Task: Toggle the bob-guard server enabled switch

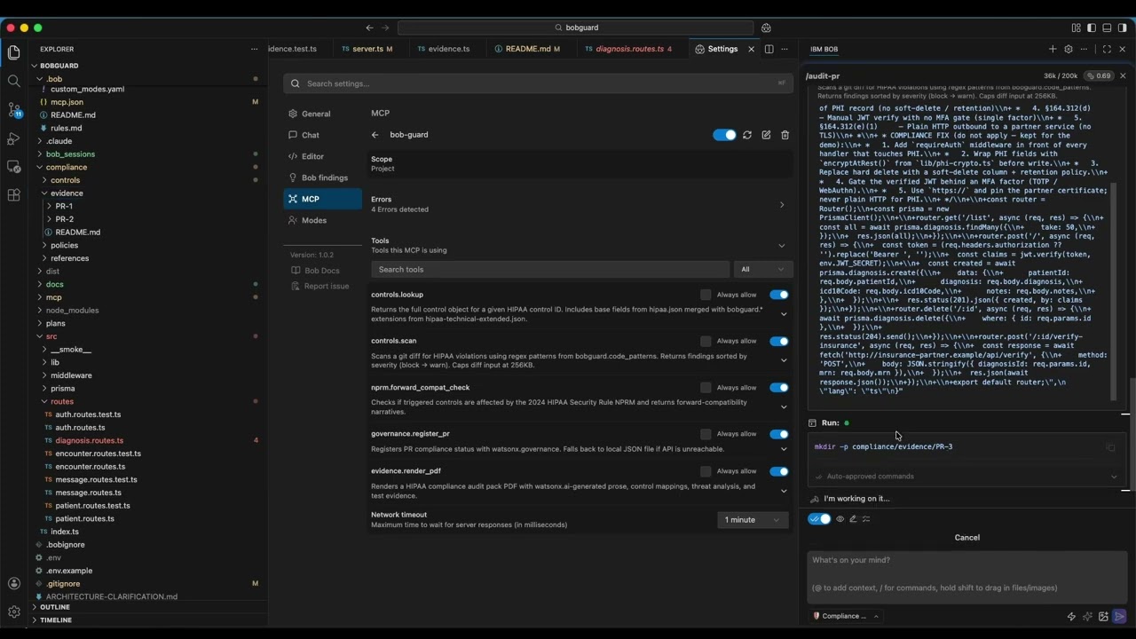Action: (x=724, y=135)
